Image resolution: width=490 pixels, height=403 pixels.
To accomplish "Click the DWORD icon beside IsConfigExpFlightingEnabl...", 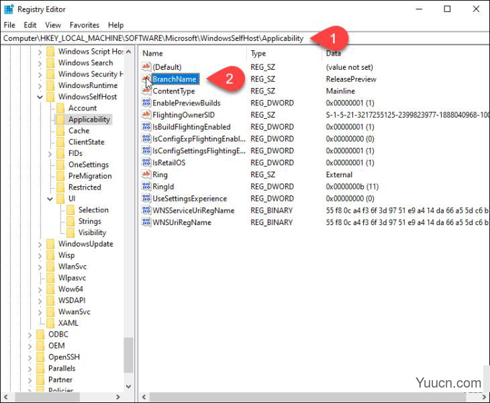I will 146,138.
